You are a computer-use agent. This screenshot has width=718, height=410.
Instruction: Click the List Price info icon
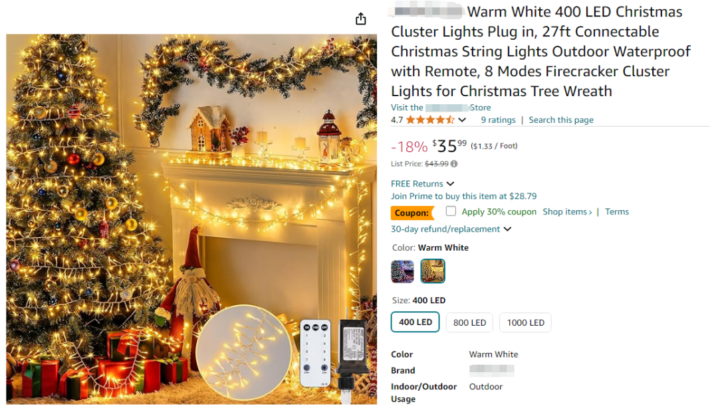pos(454,164)
